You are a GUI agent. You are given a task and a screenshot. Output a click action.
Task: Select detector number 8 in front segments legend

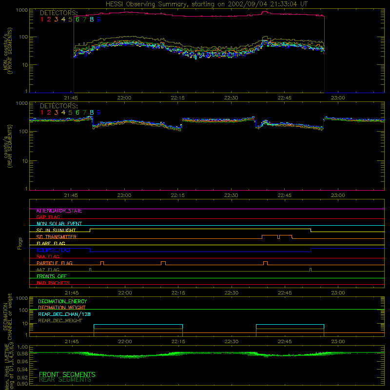point(92,19)
